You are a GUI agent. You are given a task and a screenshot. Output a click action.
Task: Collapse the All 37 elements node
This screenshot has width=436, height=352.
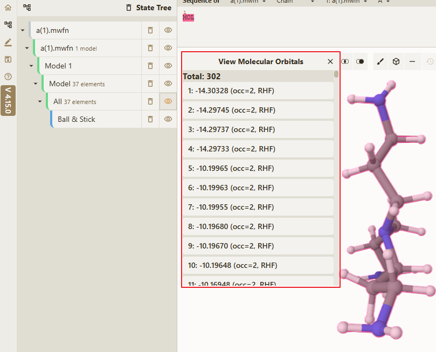pos(40,101)
